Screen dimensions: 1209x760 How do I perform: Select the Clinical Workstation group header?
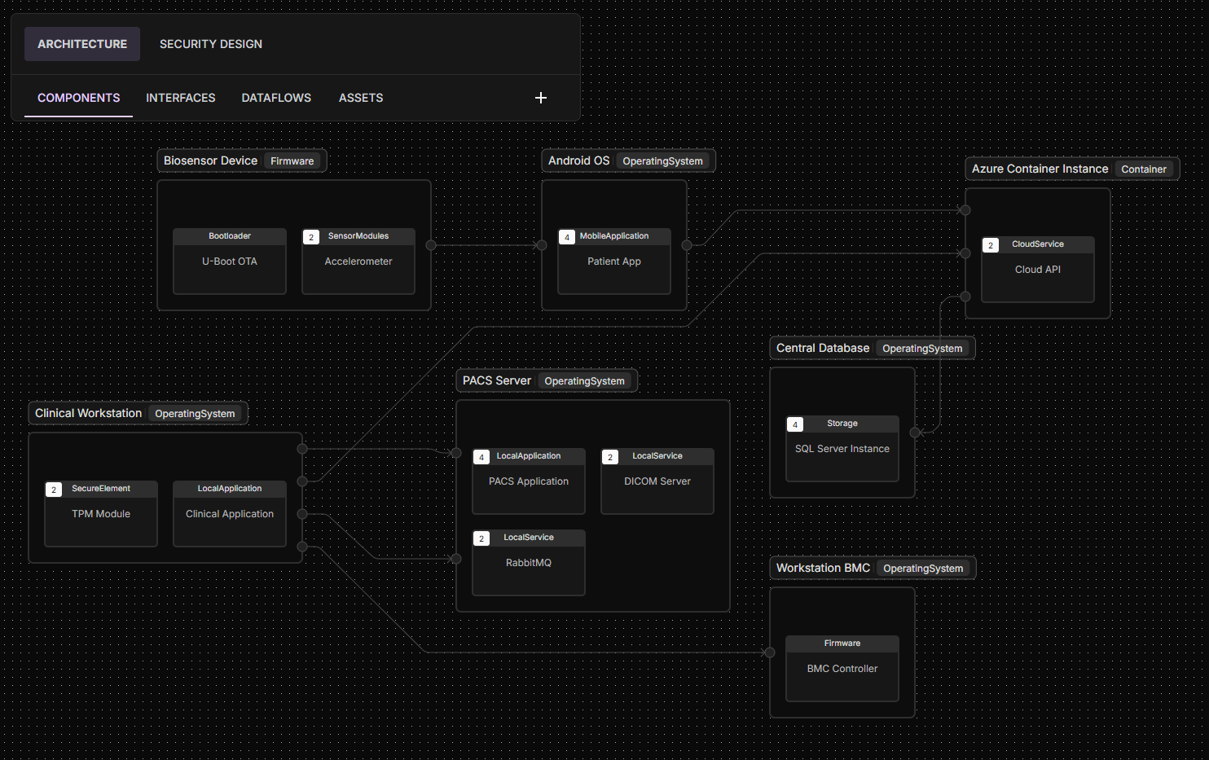[88, 413]
